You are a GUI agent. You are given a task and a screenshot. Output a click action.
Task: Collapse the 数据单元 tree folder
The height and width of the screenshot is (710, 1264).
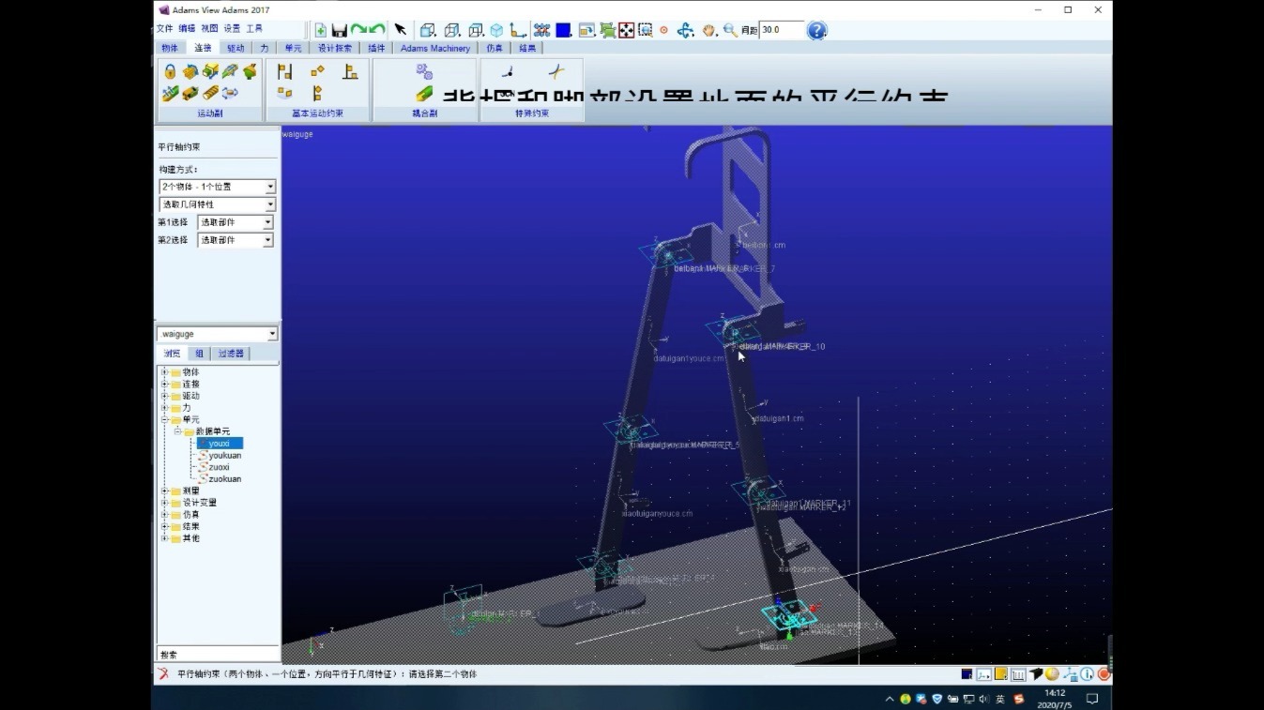pos(176,431)
